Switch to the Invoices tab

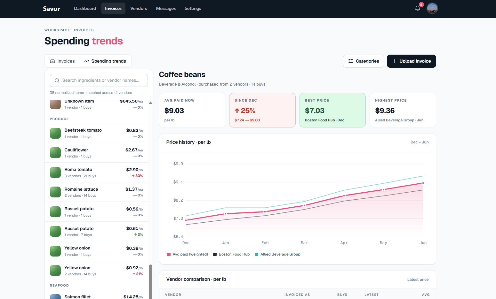click(62, 61)
